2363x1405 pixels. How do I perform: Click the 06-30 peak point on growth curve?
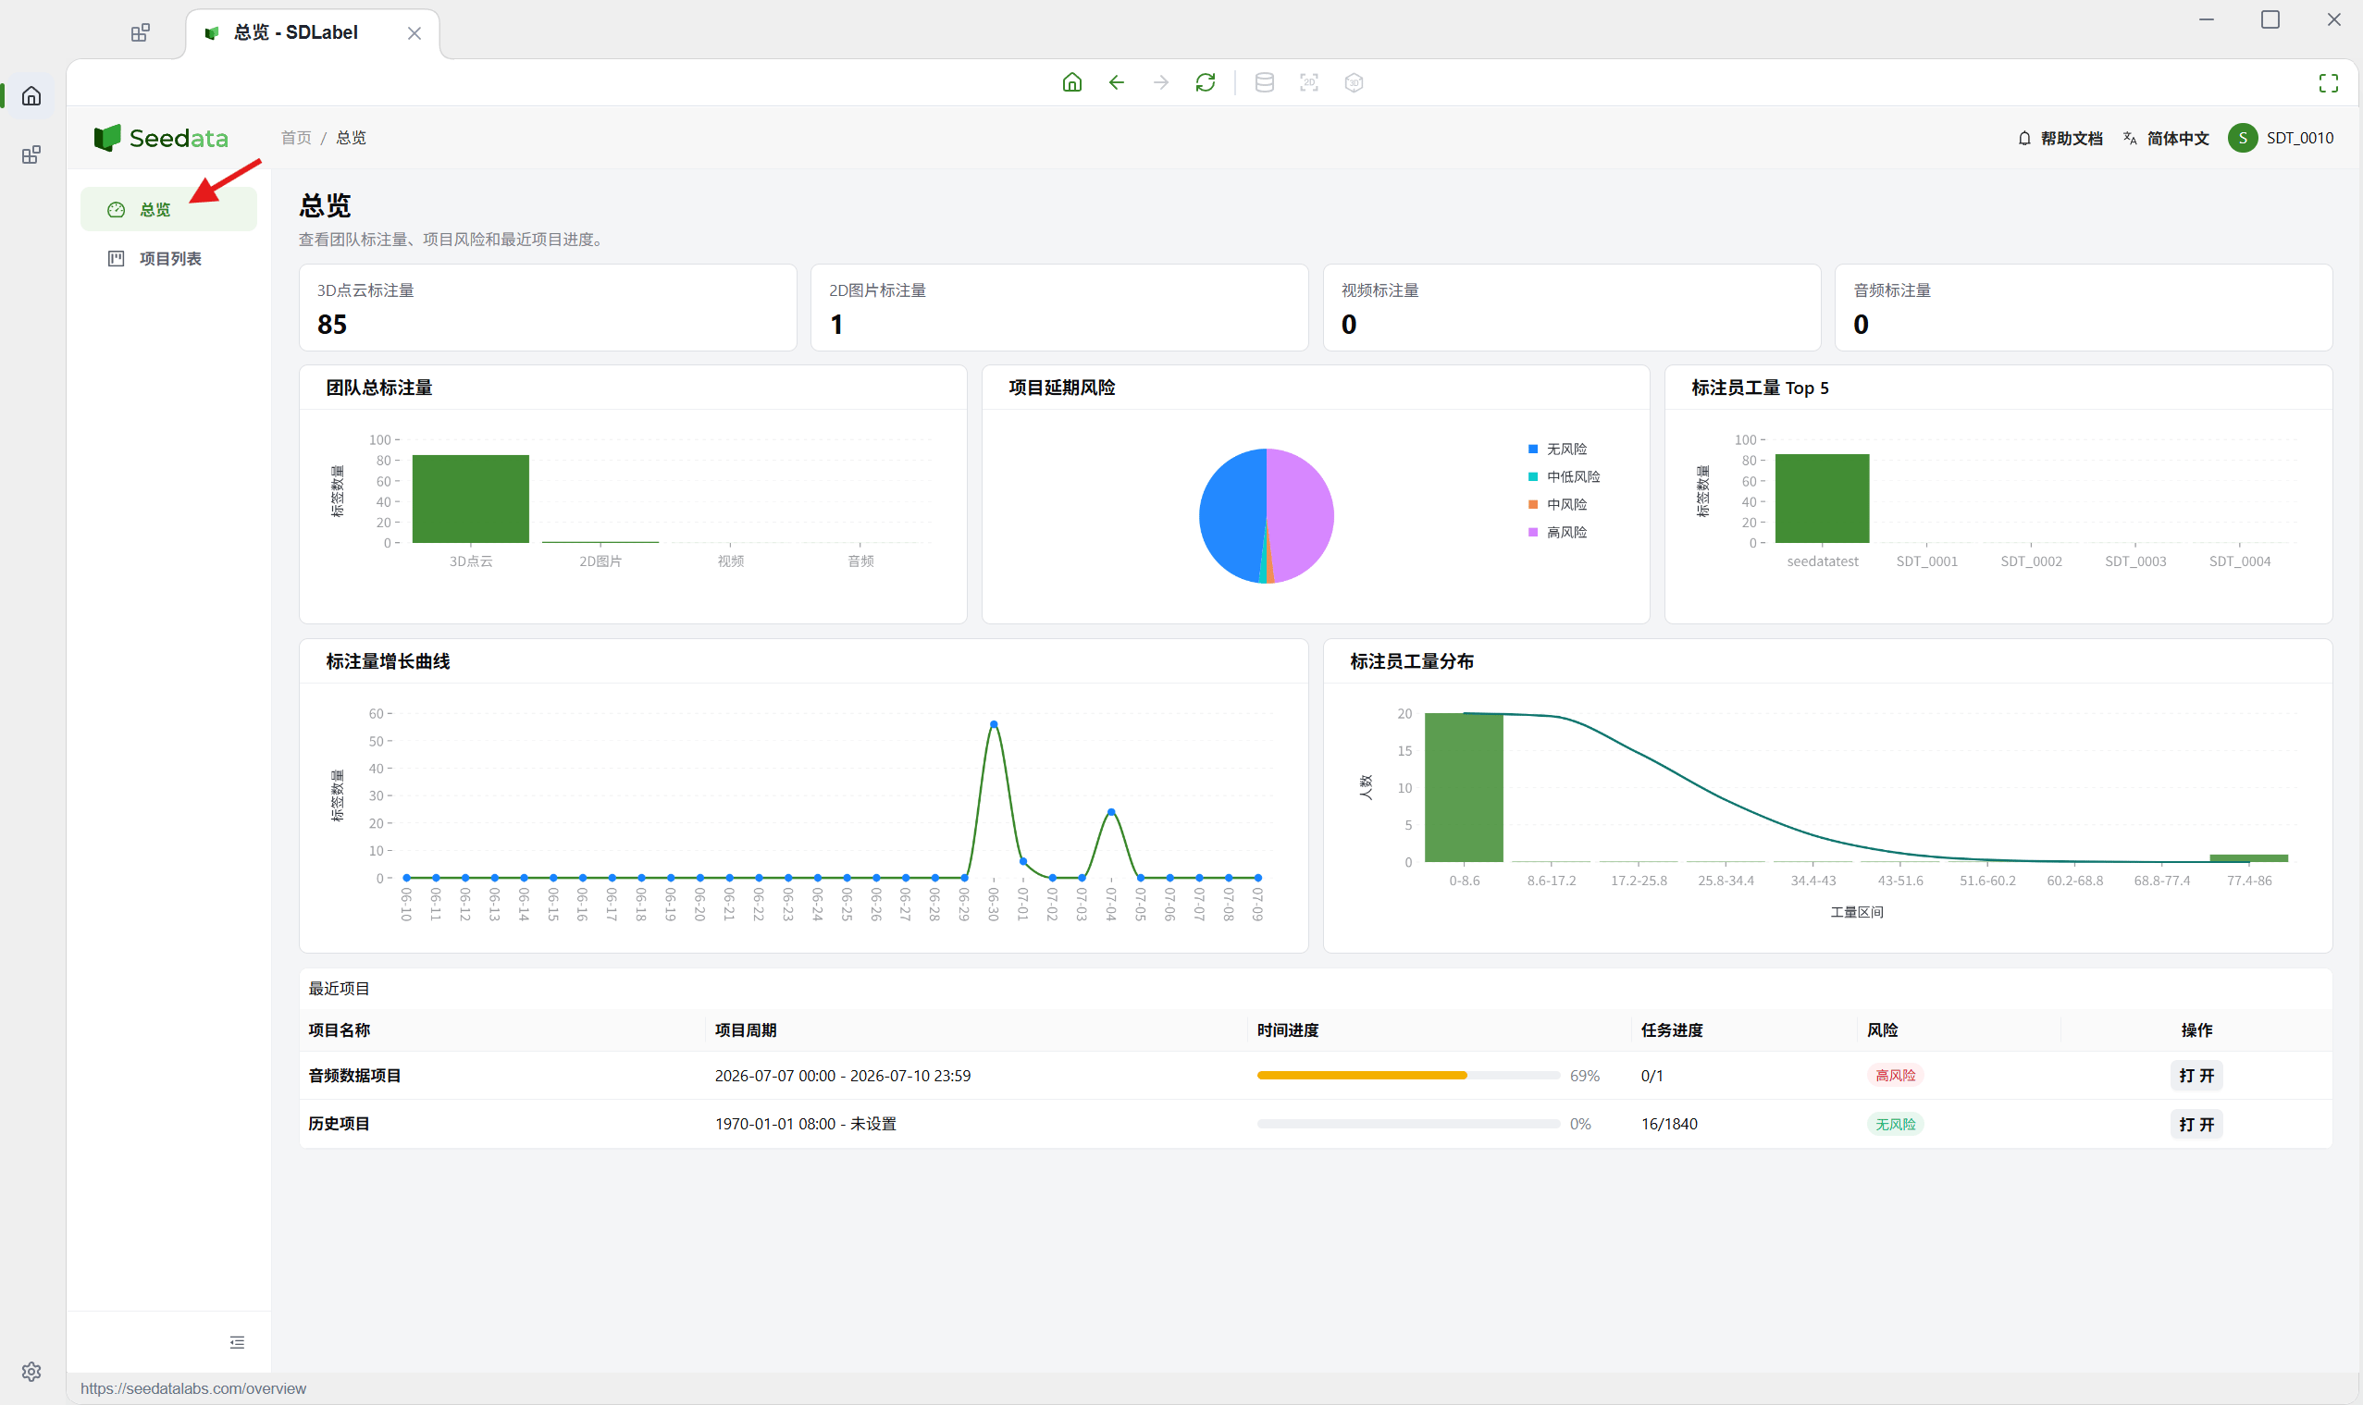994,724
